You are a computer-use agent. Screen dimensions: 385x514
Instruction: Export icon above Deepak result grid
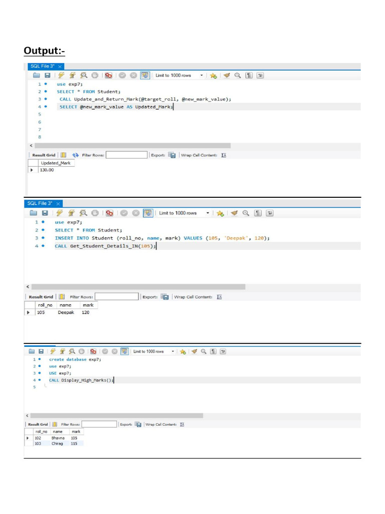[x=165, y=297]
